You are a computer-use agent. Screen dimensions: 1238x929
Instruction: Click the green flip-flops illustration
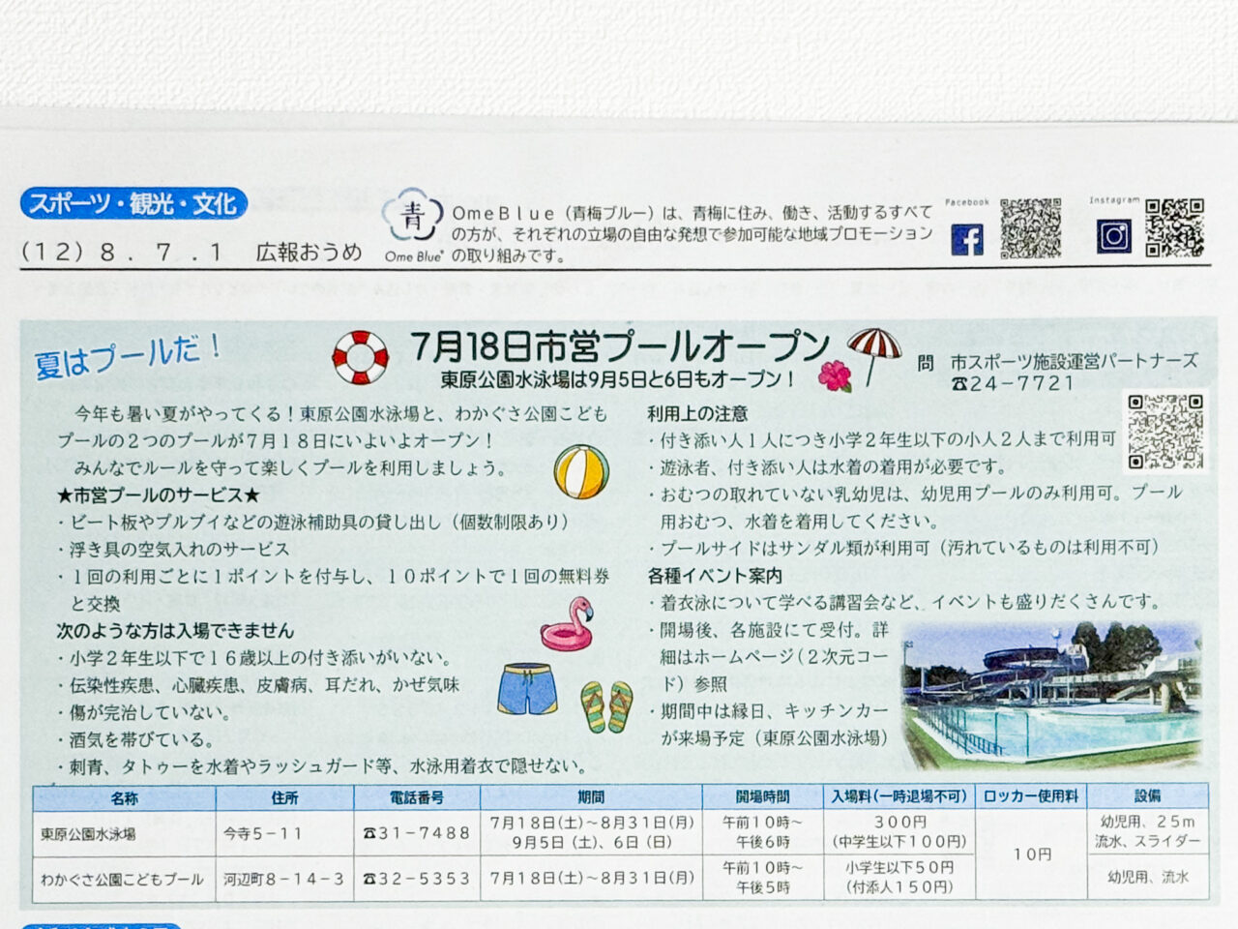tap(606, 706)
